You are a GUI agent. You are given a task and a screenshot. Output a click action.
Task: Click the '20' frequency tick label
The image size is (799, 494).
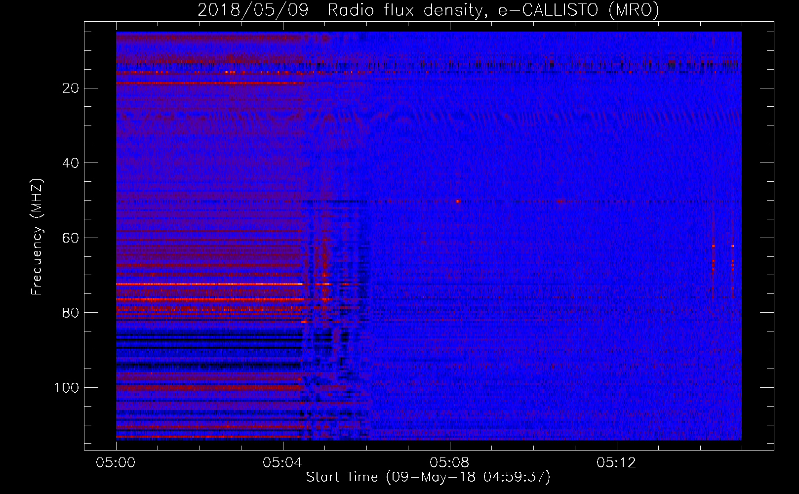click(x=71, y=88)
